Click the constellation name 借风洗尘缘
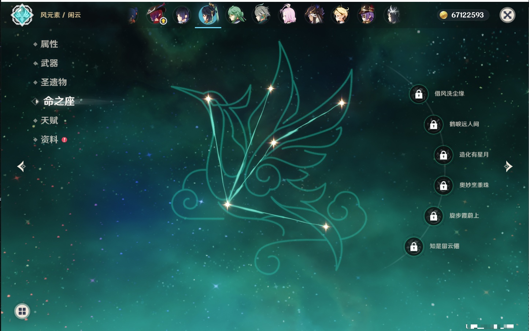This screenshot has height=331, width=529. 450,94
